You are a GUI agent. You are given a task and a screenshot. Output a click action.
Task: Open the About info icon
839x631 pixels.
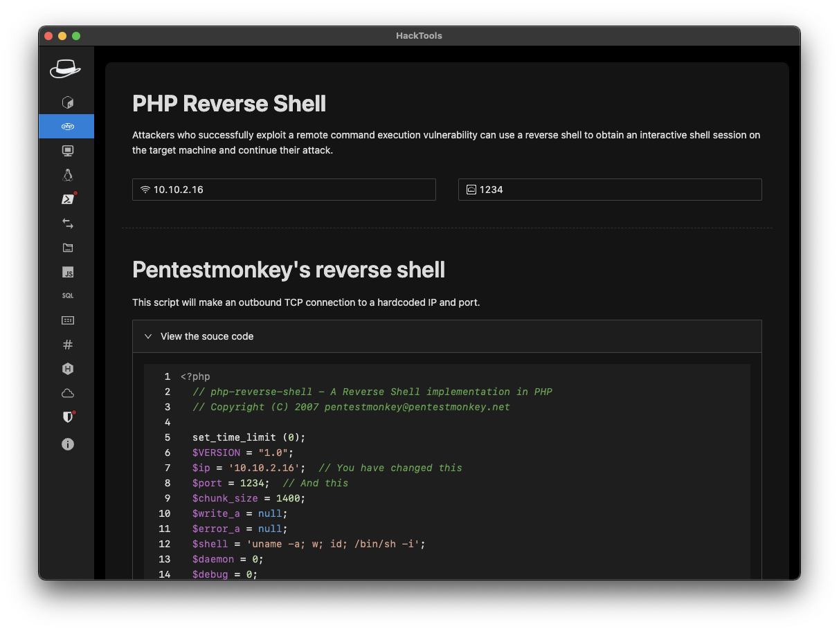pos(67,444)
